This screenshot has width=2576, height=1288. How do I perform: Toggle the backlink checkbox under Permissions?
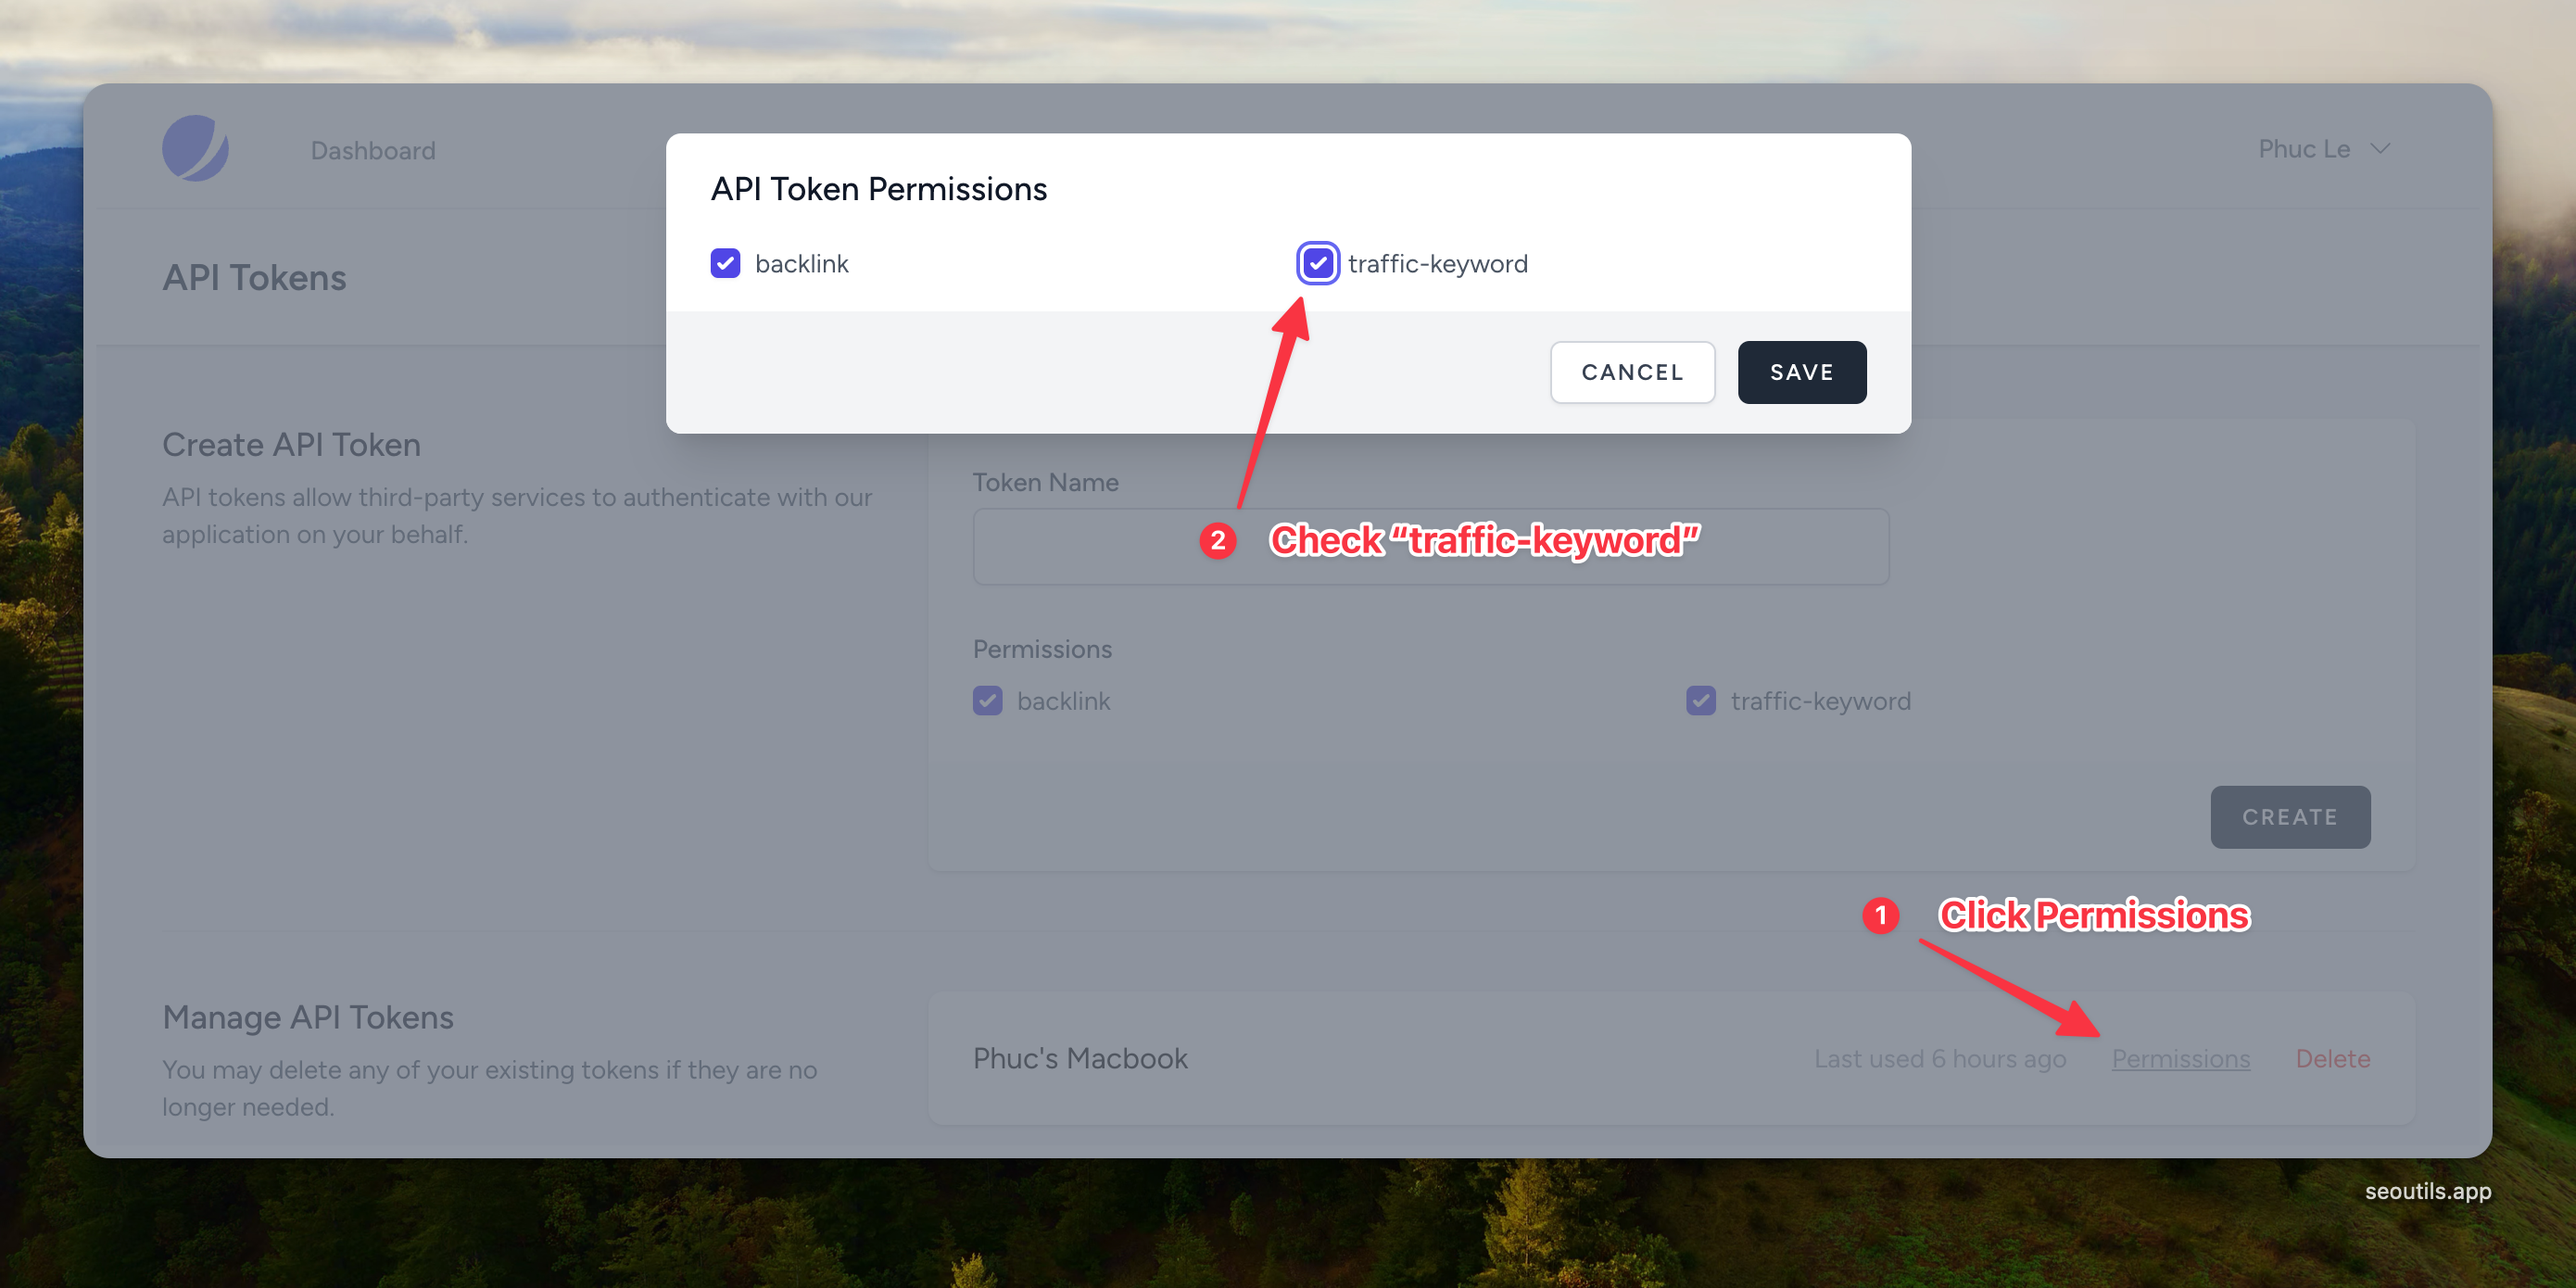pyautogui.click(x=987, y=700)
